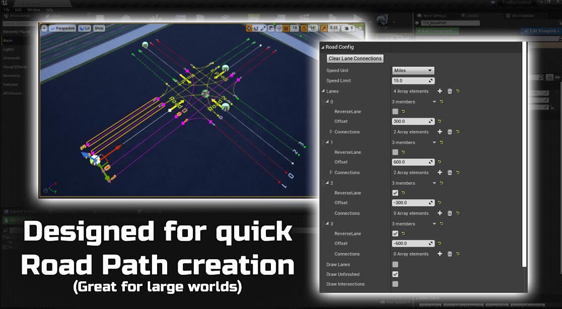Image resolution: width=562 pixels, height=309 pixels.
Task: Toggle grid snapping in the viewport toolbar
Action: (286, 28)
